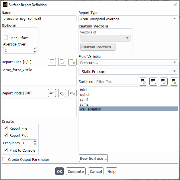This screenshot has height=180, width=180.
Task: Deselect all Report Files icon
Action: click(73, 62)
